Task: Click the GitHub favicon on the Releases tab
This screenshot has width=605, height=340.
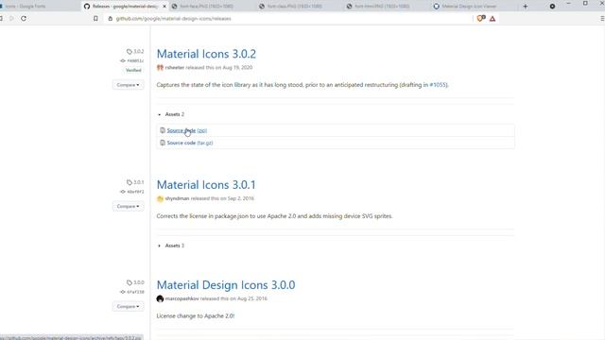Action: (x=87, y=7)
